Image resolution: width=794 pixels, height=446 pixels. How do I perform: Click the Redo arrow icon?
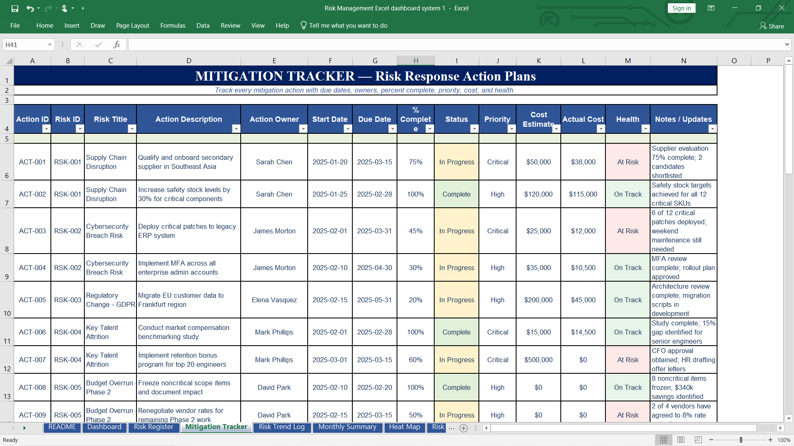(x=48, y=8)
